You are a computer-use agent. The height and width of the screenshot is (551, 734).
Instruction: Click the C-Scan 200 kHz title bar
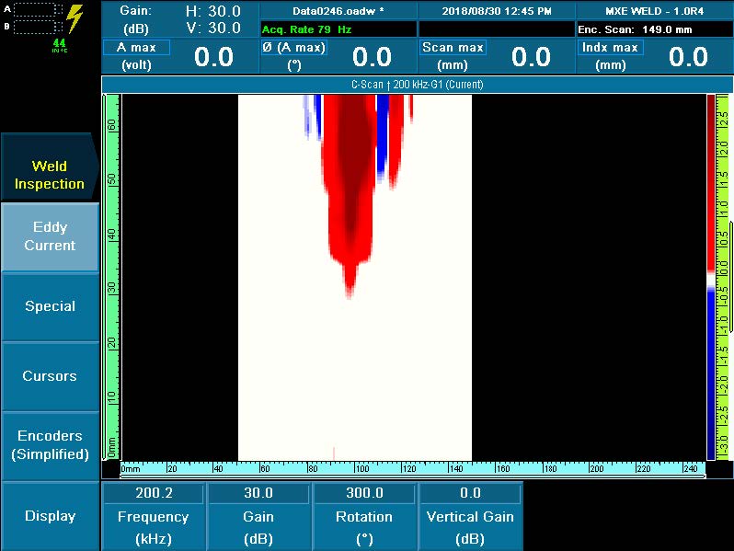pyautogui.click(x=417, y=85)
